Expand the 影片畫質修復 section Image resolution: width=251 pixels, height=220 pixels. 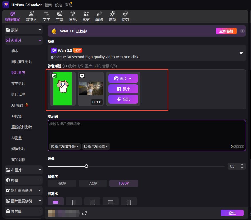[23, 190]
